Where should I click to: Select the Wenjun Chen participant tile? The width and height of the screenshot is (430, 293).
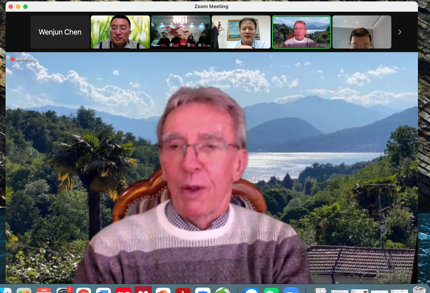click(60, 32)
